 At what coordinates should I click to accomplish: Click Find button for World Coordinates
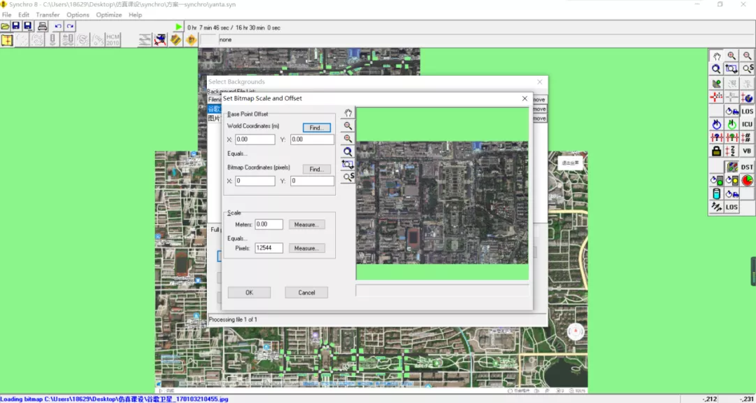[x=316, y=128]
